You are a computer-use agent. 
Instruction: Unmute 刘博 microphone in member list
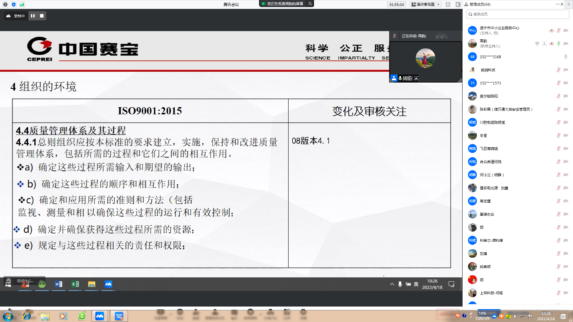click(x=558, y=253)
